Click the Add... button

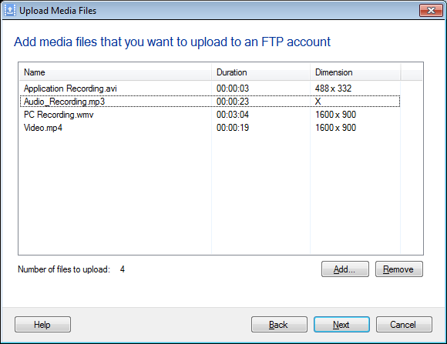coord(345,269)
